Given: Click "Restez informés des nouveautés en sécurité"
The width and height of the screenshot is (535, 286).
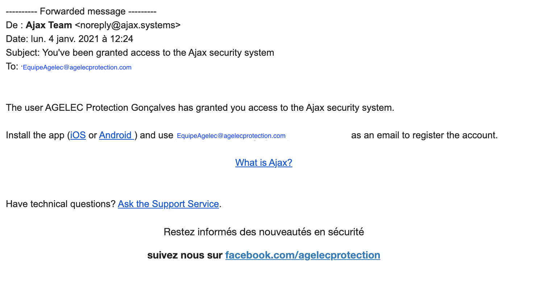Looking at the screenshot, I should pyautogui.click(x=264, y=232).
